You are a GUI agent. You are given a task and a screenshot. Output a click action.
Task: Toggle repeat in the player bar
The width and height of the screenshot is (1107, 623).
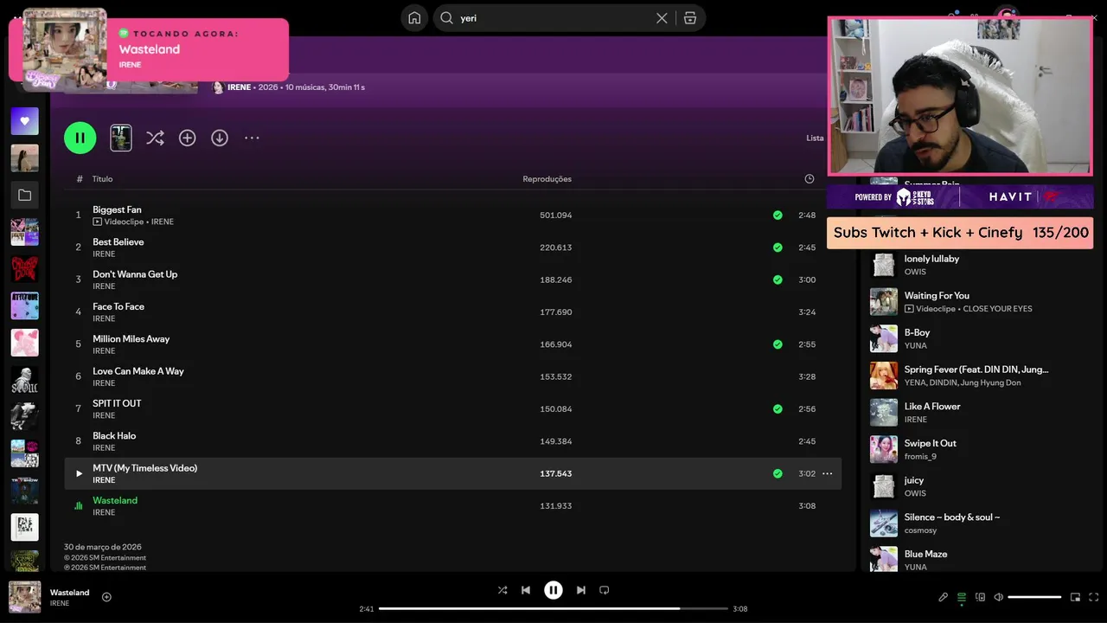click(605, 590)
